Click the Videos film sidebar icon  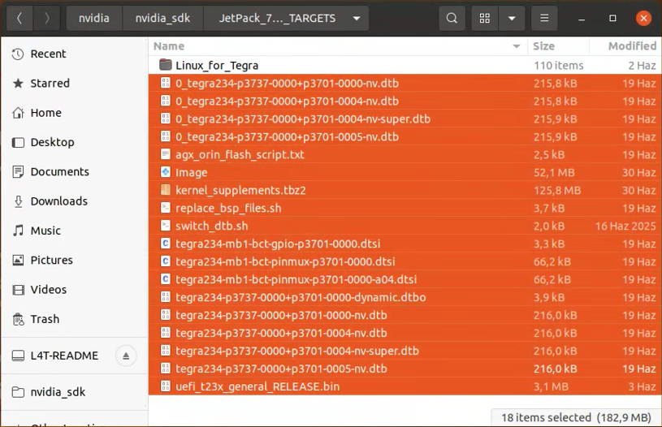[18, 290]
